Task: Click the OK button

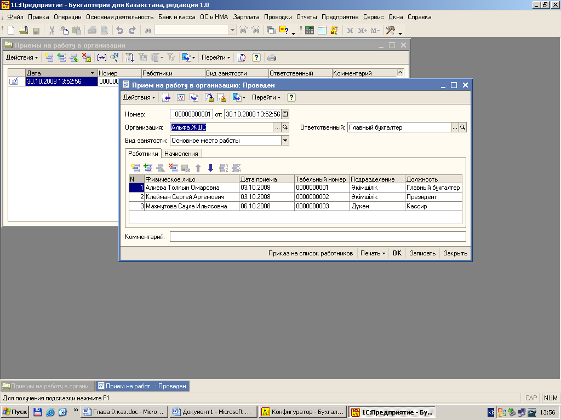Action: pos(397,253)
